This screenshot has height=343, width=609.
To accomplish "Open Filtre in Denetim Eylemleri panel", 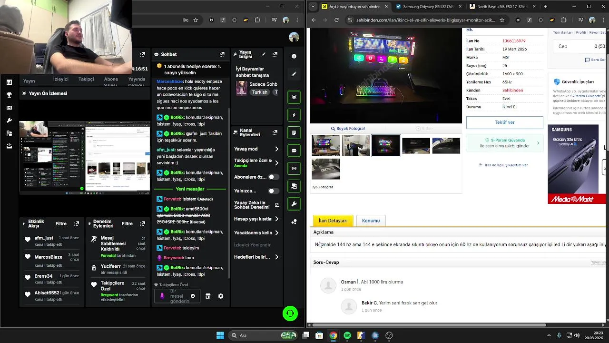I will (x=127, y=223).
